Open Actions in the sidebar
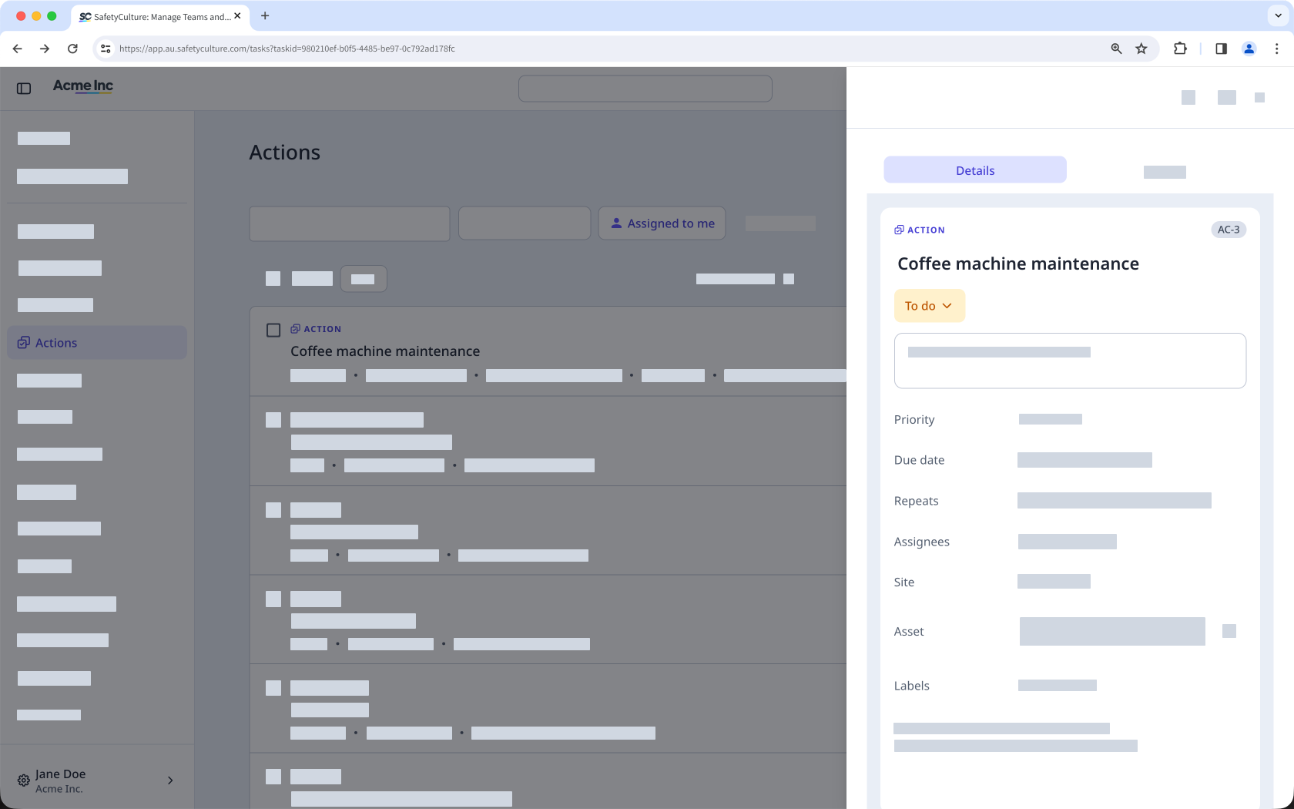Screen dimensions: 1294x809 (x=97, y=343)
